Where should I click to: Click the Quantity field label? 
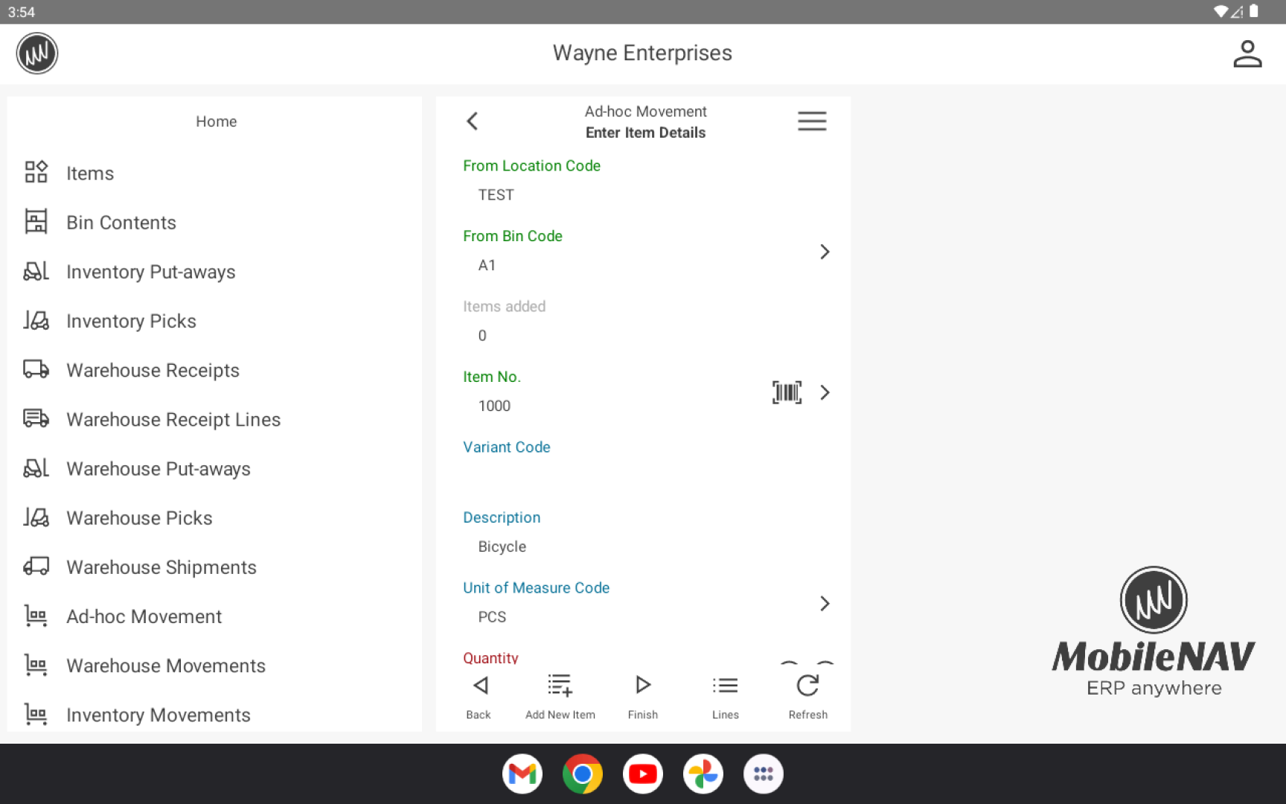tap(490, 657)
